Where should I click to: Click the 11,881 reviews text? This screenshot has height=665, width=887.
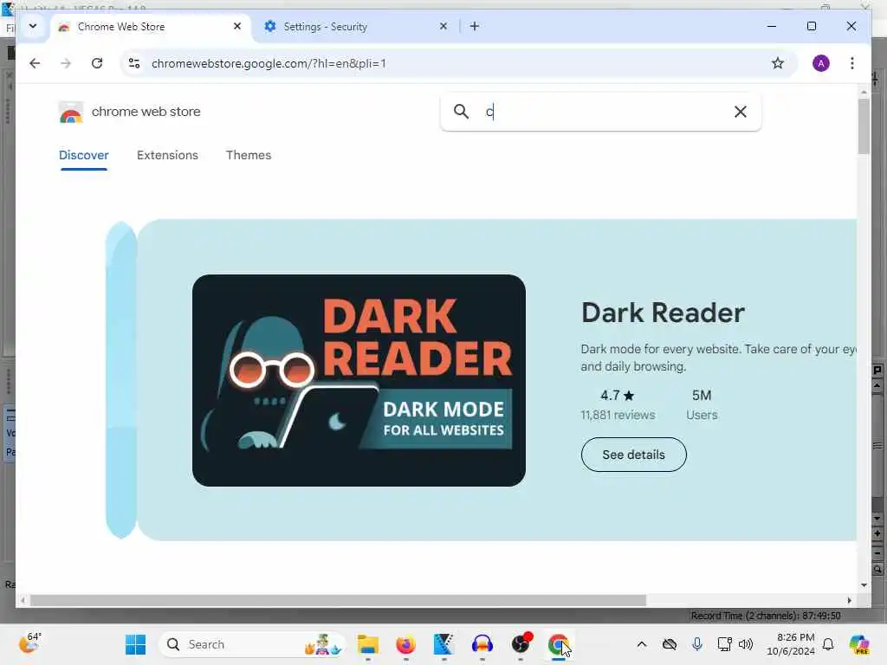[618, 415]
